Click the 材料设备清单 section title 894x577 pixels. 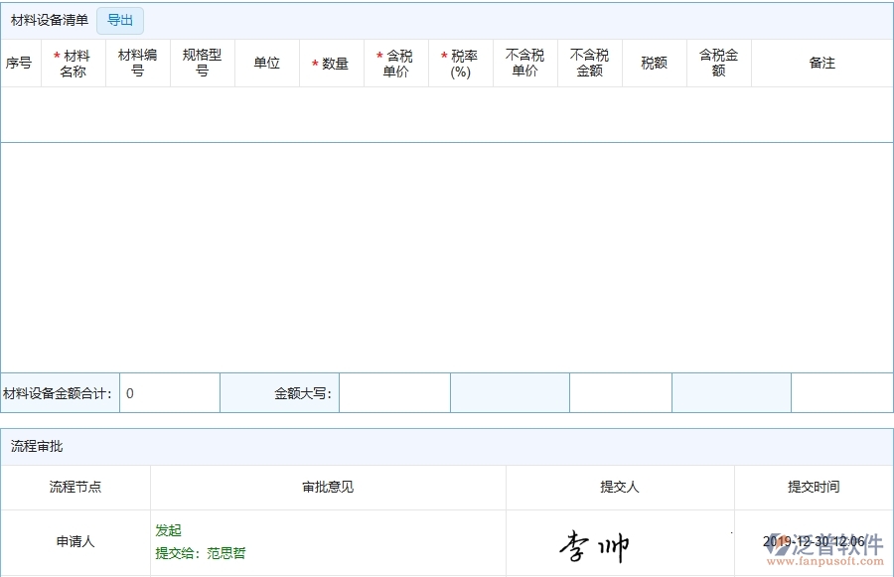click(x=50, y=18)
